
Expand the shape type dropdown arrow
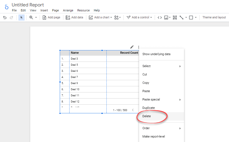coord(196,18)
